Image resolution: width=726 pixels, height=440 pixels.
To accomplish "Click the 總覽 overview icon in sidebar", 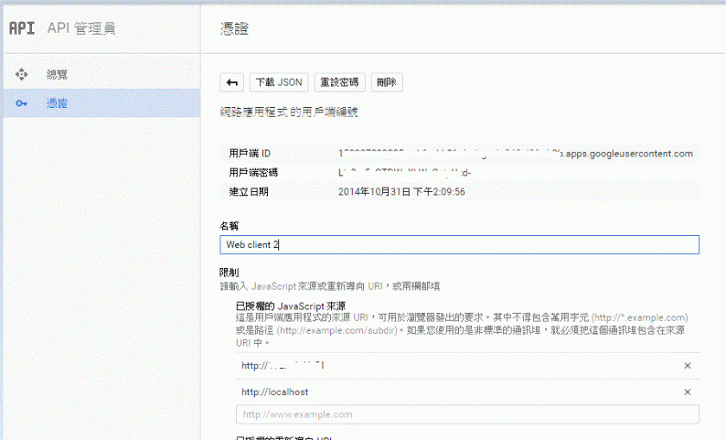I will point(22,74).
